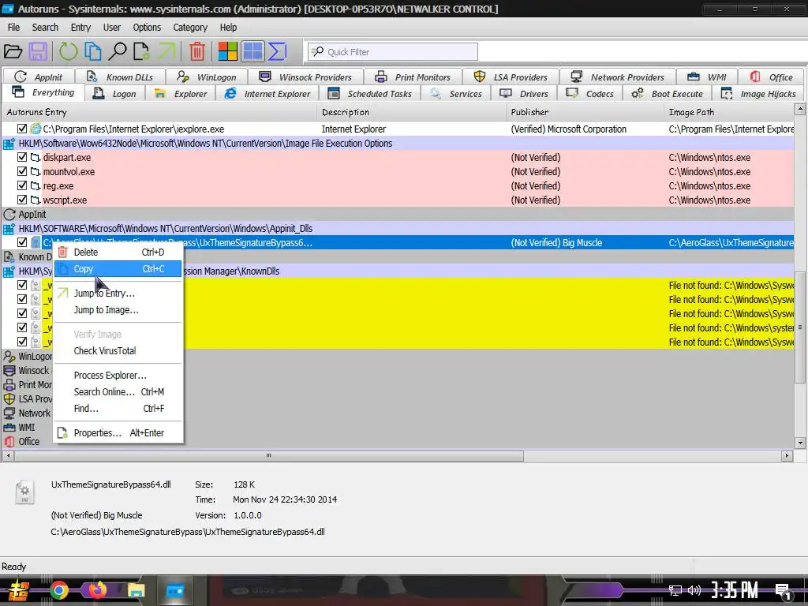Uncheck the reg.exe entry checkbox

tap(22, 185)
